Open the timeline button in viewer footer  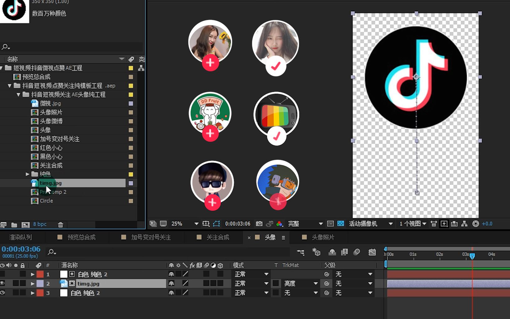coord(454,224)
